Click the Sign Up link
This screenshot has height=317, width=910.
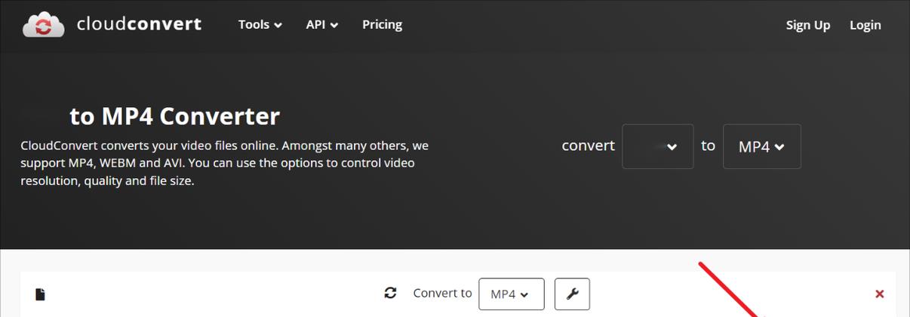coord(808,25)
